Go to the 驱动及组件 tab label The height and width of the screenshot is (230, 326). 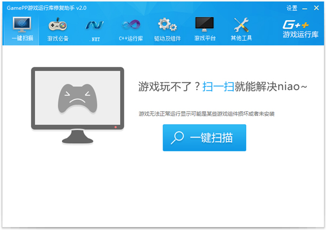167,39
